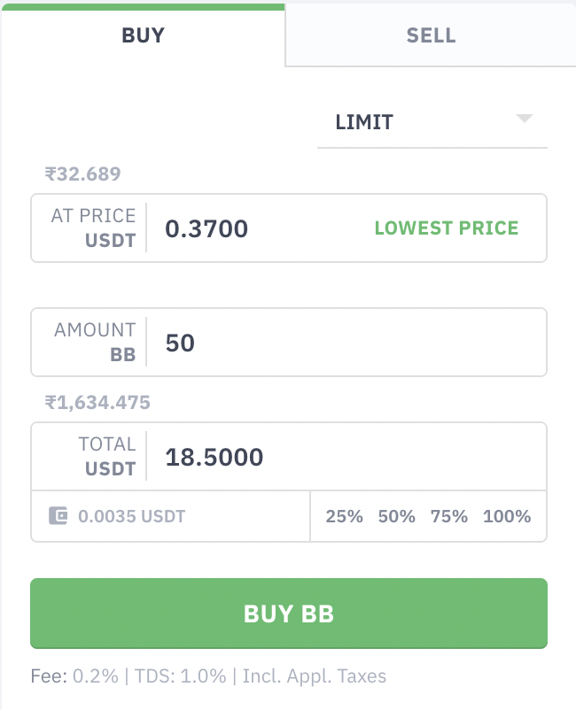Image resolution: width=576 pixels, height=710 pixels.
Task: Click the TDS 1.0% info text
Action: (181, 676)
